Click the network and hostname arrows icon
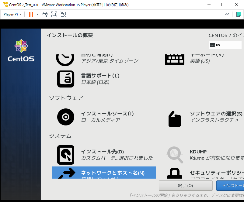 [x=67, y=173]
